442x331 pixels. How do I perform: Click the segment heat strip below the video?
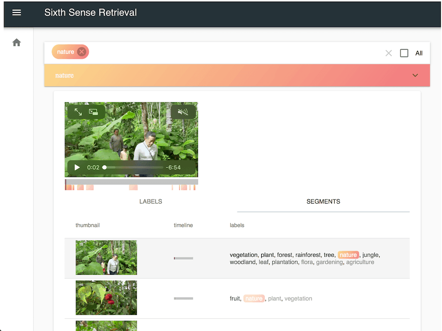(131, 187)
